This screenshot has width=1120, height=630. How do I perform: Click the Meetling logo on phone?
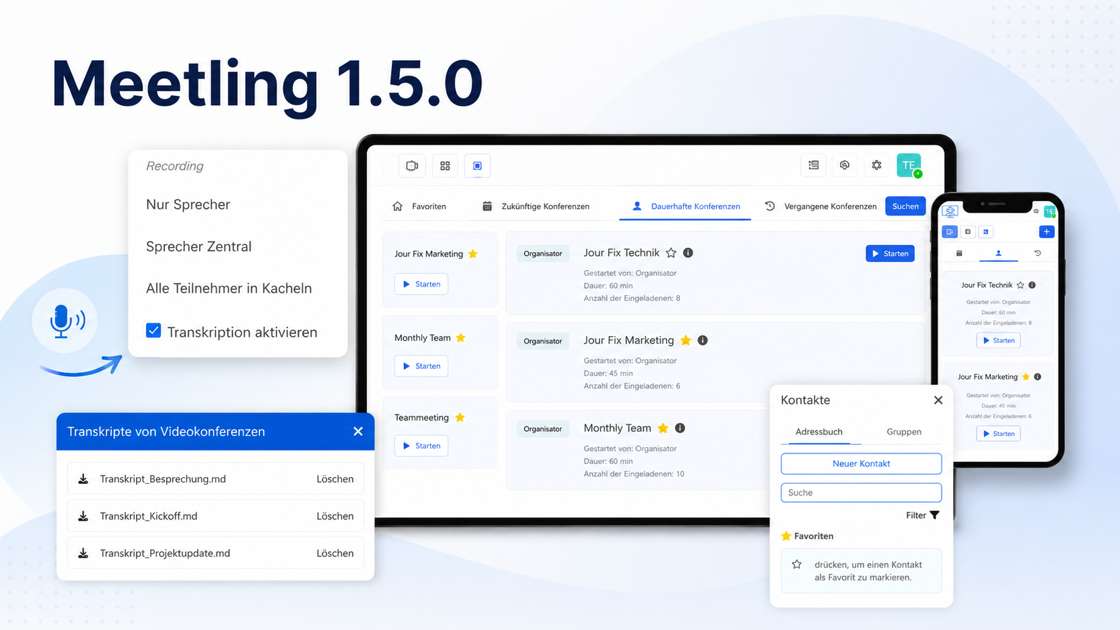pyautogui.click(x=950, y=212)
